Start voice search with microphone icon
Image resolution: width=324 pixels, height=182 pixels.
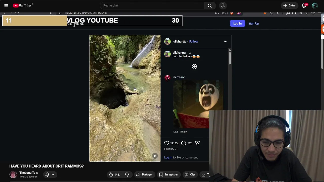coord(223,5)
